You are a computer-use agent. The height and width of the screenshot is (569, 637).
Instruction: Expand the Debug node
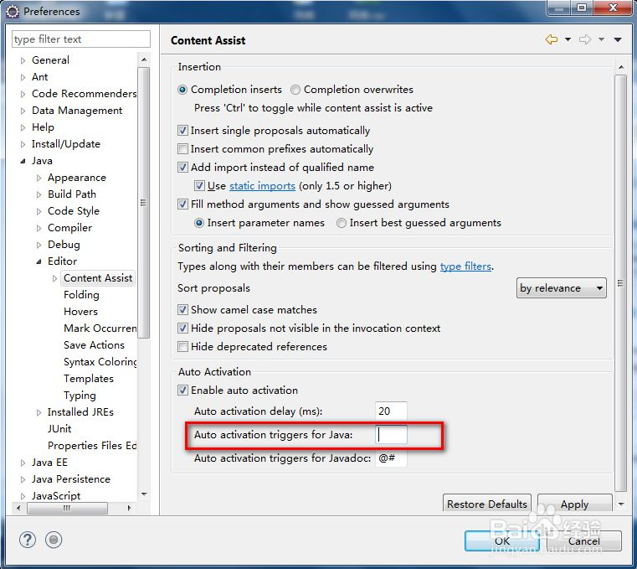click(x=39, y=245)
